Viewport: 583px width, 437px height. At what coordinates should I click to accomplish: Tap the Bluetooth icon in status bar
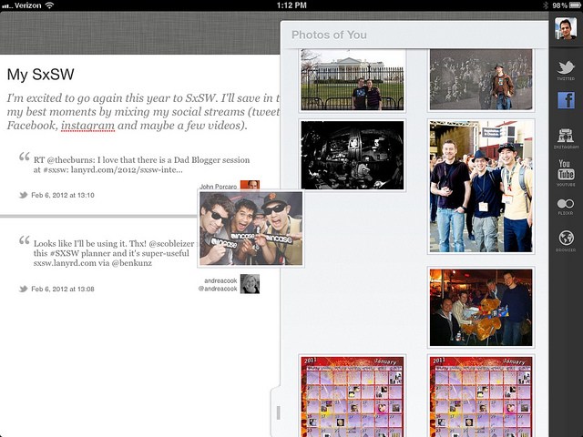coord(546,5)
